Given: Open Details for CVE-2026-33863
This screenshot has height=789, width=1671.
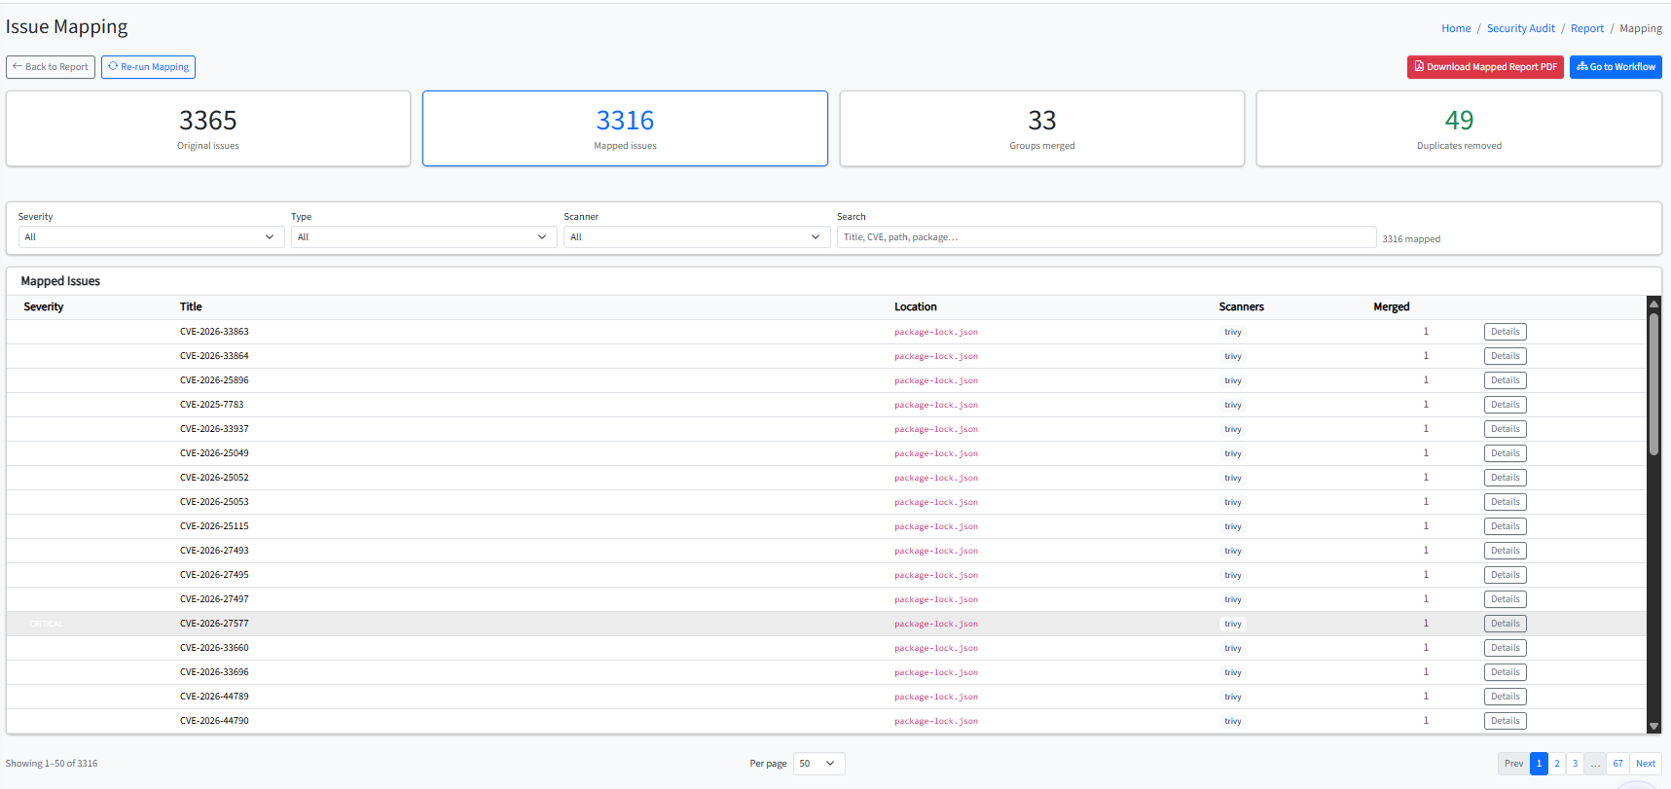Looking at the screenshot, I should click(x=1506, y=332).
